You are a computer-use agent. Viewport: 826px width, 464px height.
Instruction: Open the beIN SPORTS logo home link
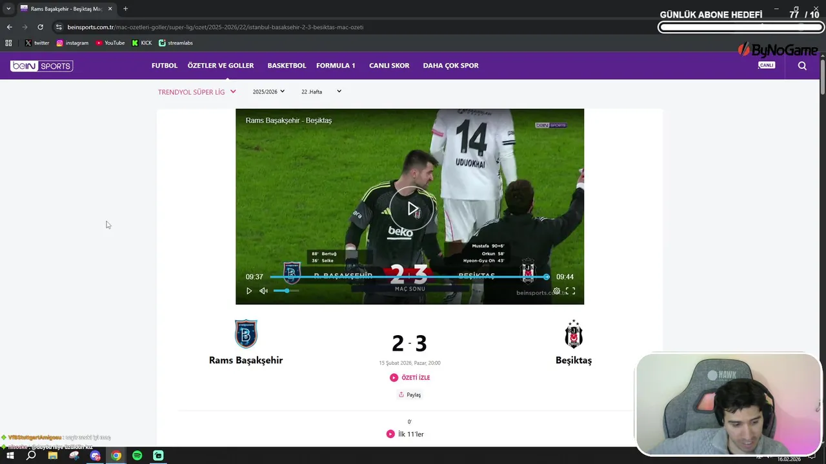coord(41,66)
